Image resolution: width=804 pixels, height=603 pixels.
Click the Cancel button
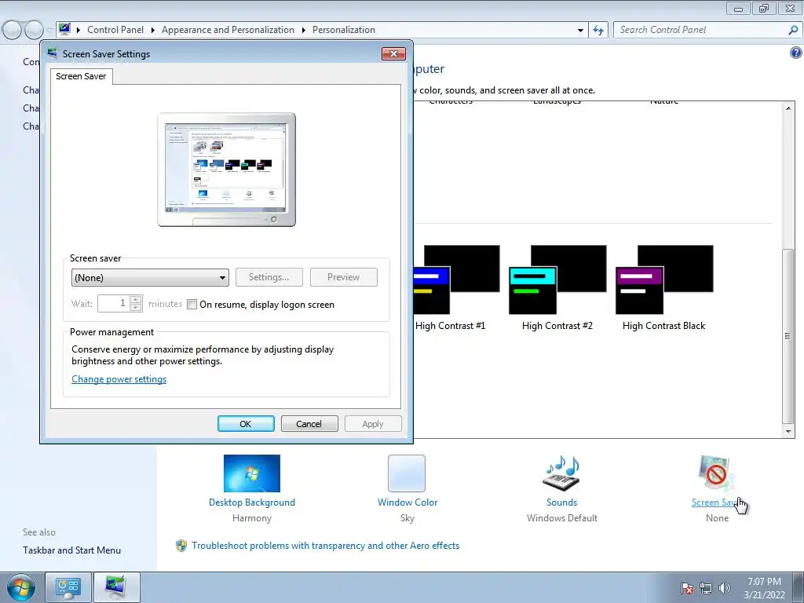[309, 424]
